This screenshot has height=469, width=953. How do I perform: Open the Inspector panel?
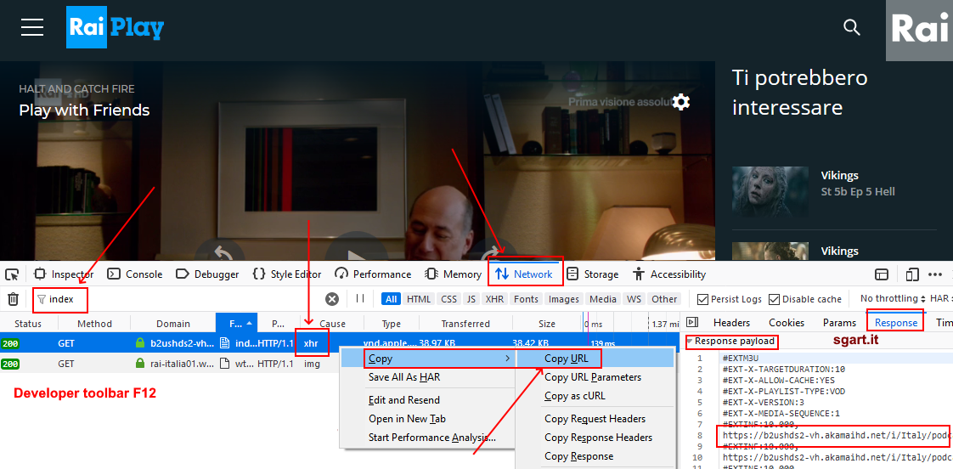tap(64, 274)
